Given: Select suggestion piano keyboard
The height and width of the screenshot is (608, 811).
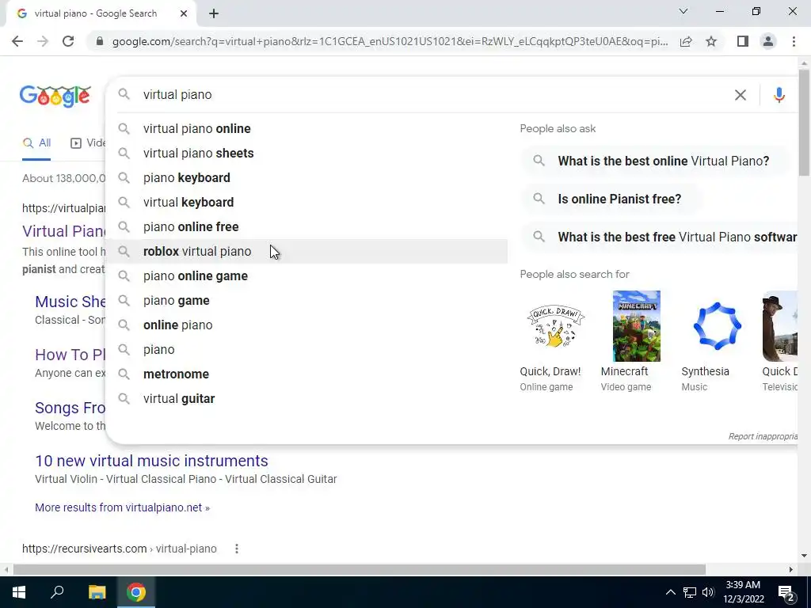Looking at the screenshot, I should click(x=307, y=178).
